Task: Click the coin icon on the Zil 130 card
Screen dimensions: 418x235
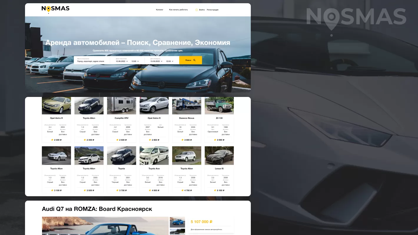Action: coord(215,140)
